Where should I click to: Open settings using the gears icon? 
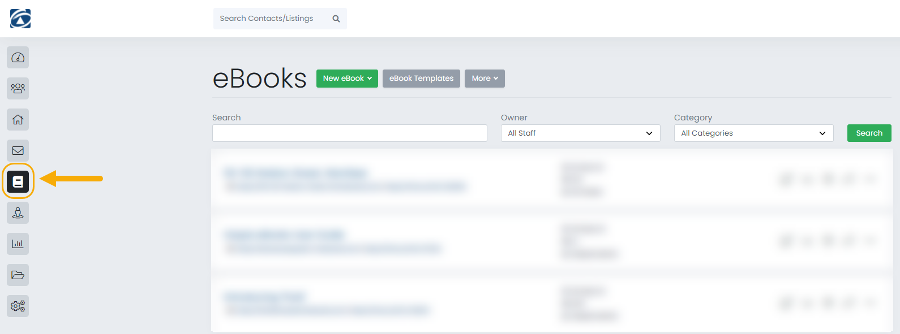point(18,306)
